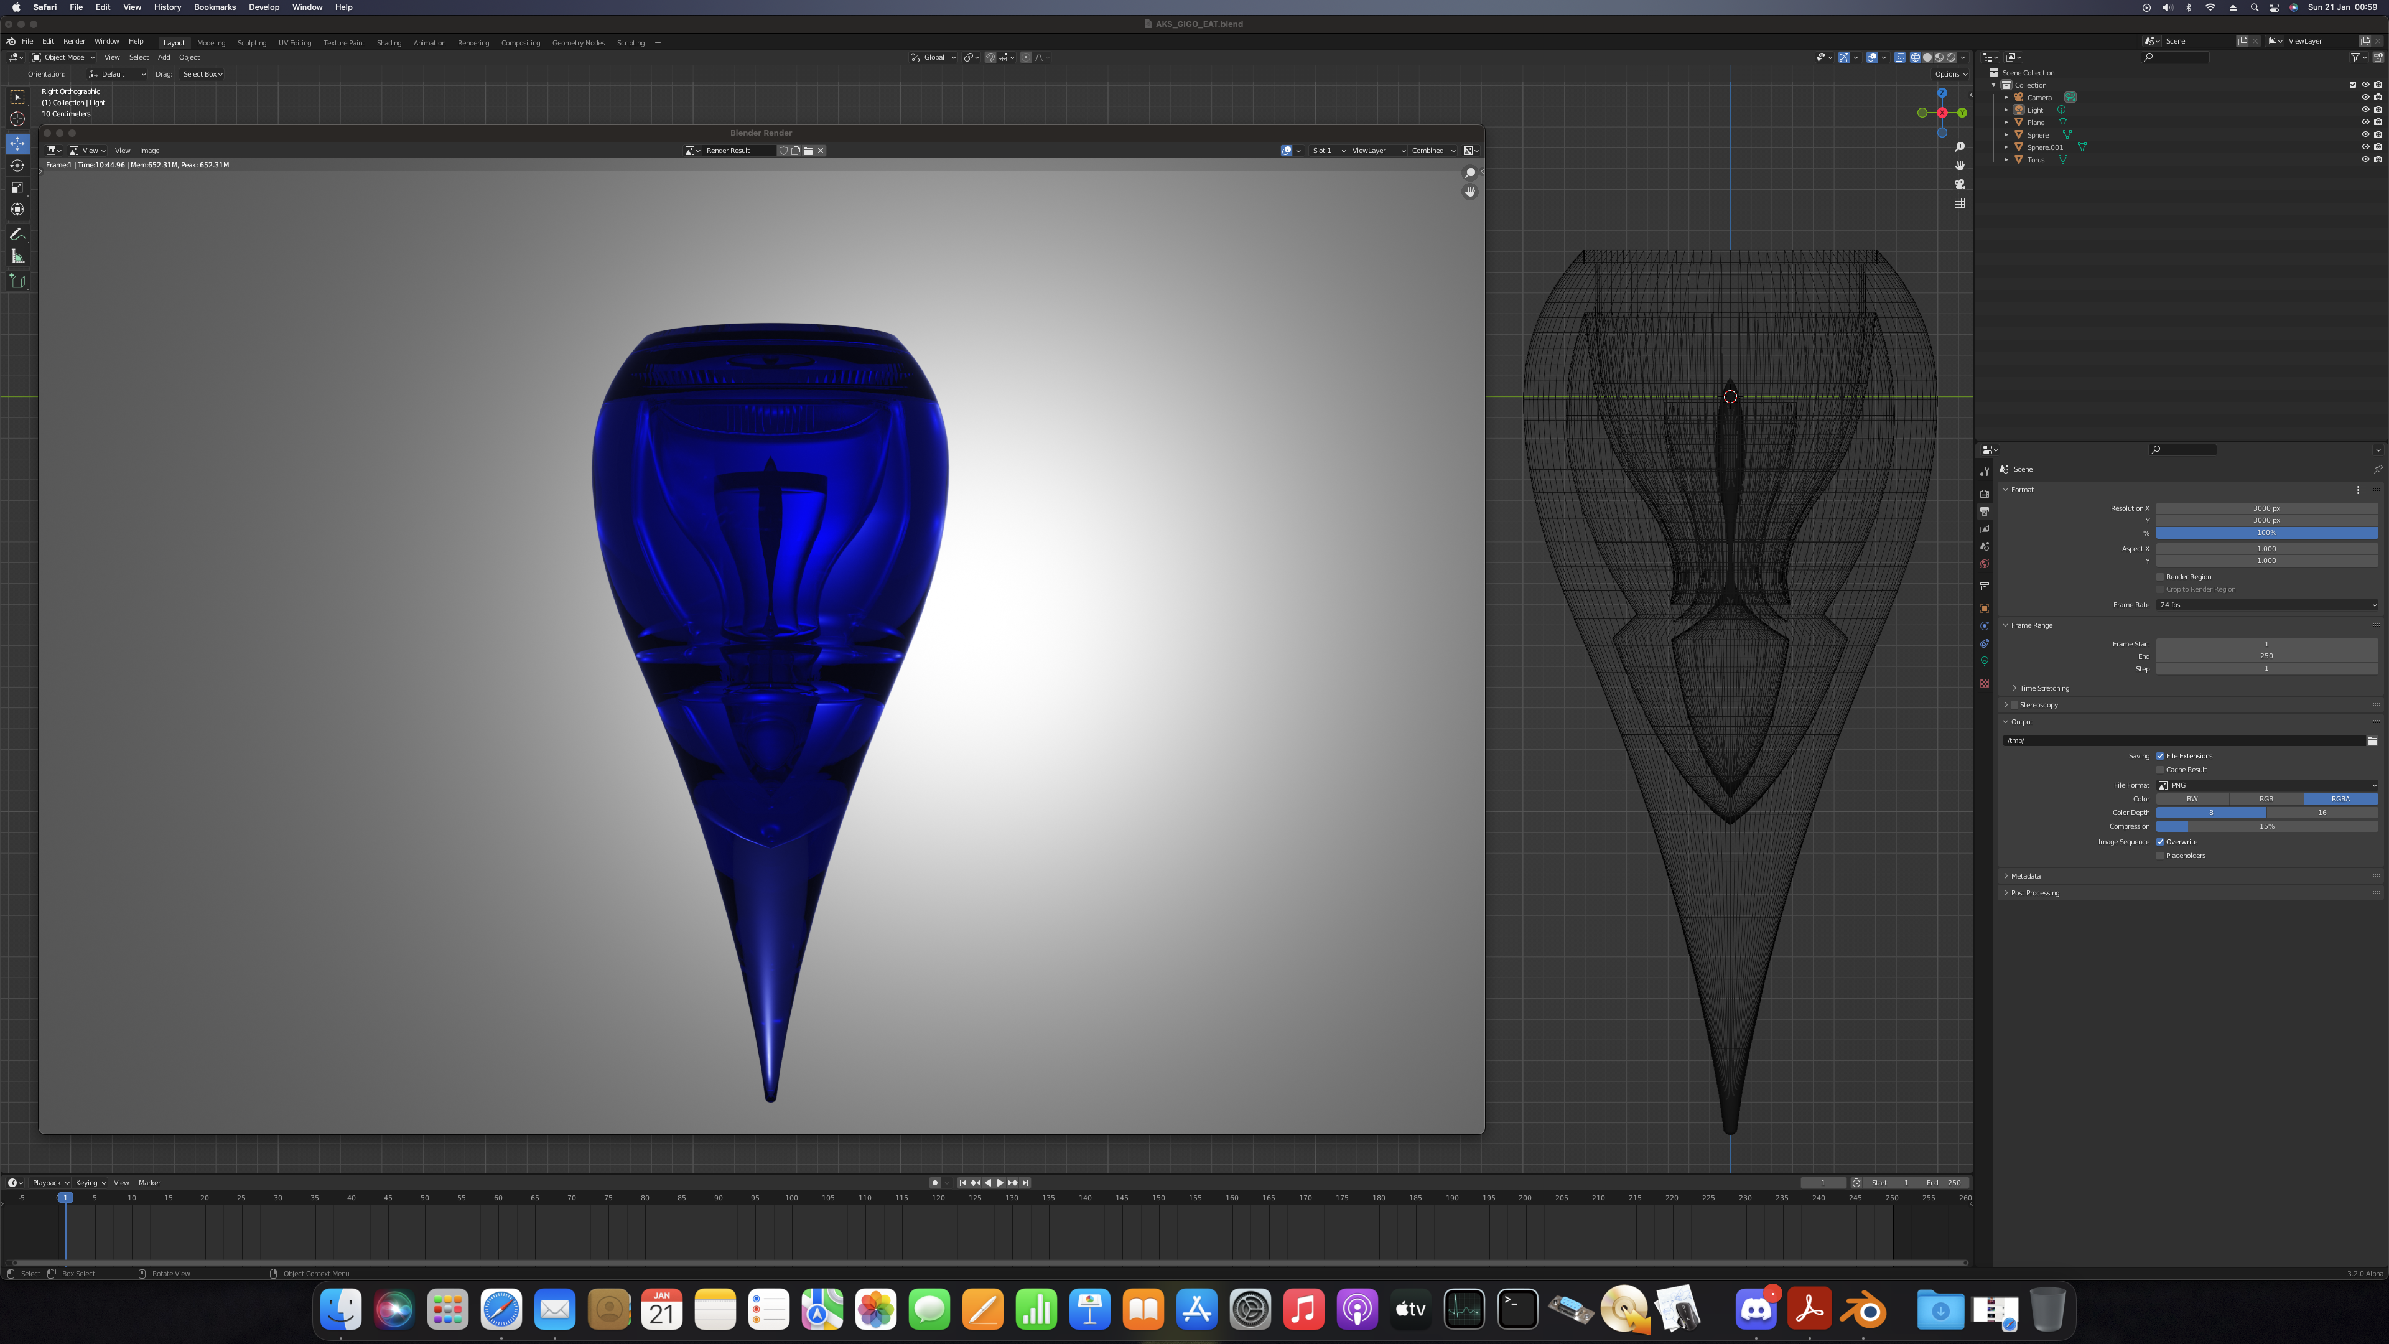
Task: Toggle the orthographic/perspective grid icon
Action: [1960, 202]
